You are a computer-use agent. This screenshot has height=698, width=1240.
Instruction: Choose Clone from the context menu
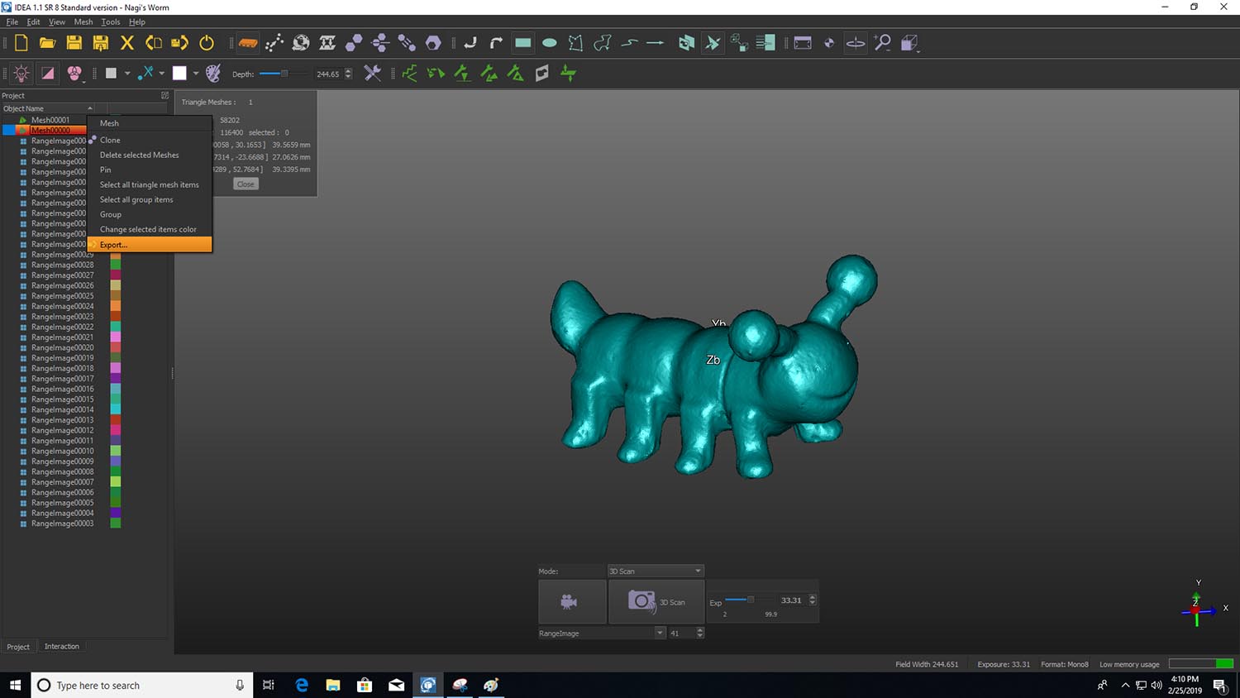click(150, 140)
